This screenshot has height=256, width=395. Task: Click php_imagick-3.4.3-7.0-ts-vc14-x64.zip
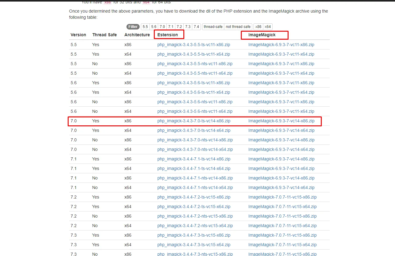194,130
